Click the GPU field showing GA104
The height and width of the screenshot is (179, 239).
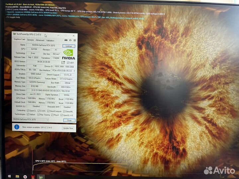34,49
